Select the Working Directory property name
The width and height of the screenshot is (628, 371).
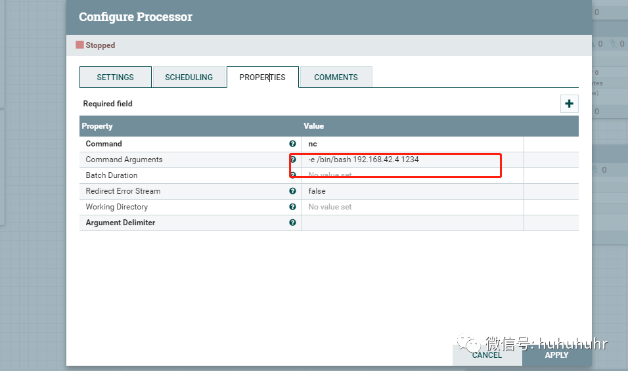[116, 207]
